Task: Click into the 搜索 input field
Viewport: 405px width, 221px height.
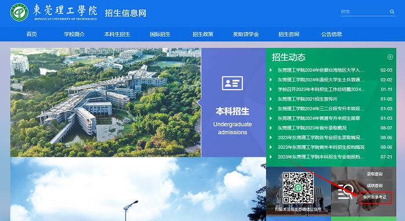Action: pos(364,12)
